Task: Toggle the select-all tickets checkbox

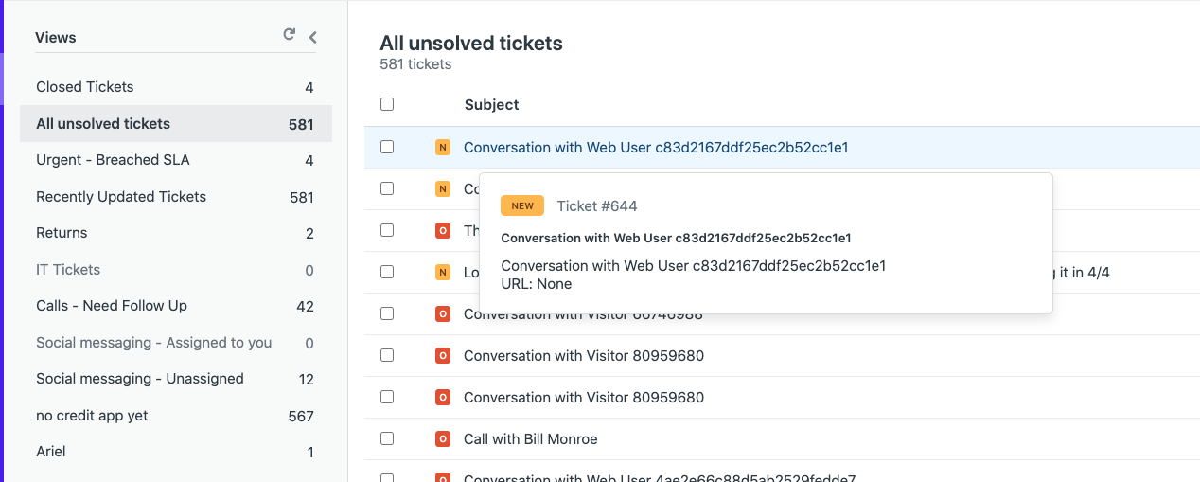Action: tap(387, 104)
